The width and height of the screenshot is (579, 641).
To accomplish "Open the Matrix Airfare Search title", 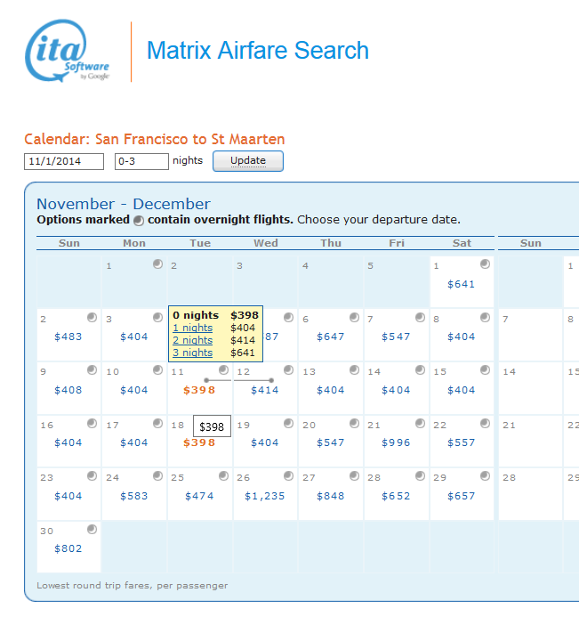I will [258, 51].
